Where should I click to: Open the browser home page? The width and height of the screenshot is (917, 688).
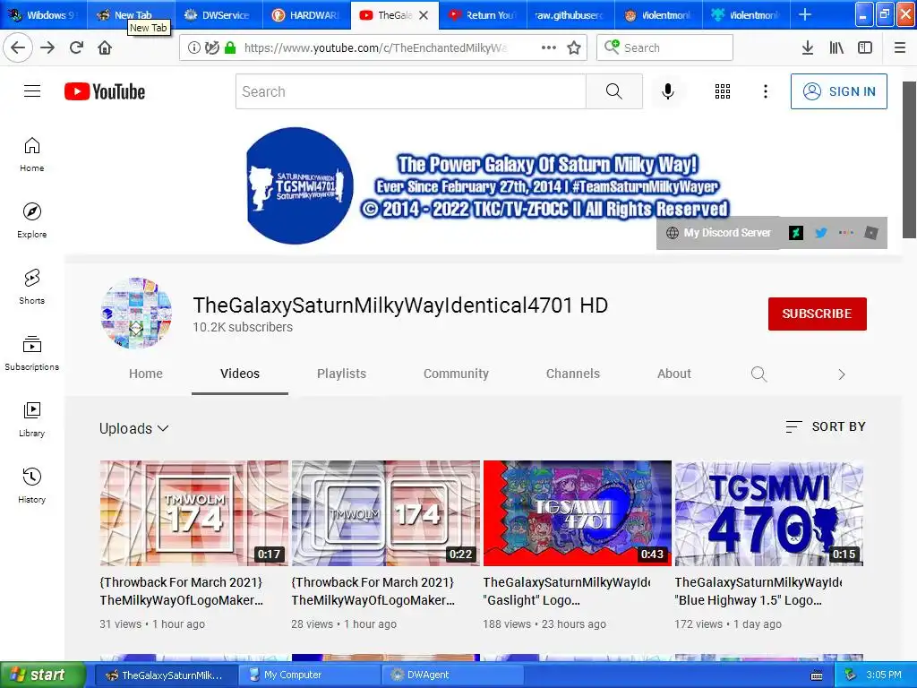pyautogui.click(x=105, y=47)
